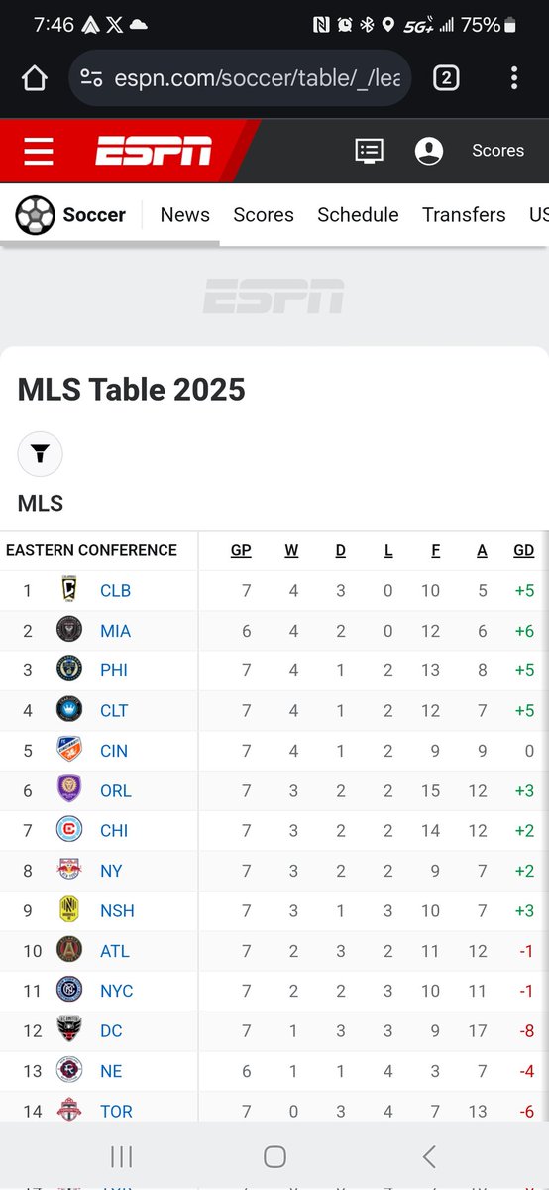Switch to the Schedule tab
This screenshot has height=1190, width=549.
point(358,215)
